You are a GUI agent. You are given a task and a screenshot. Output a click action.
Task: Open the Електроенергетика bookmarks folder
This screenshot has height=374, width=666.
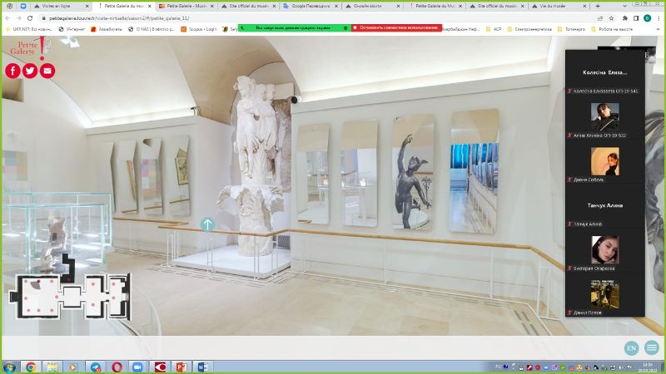(529, 29)
